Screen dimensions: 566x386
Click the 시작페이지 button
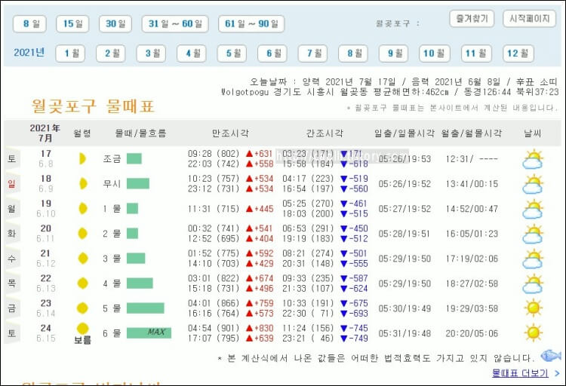point(530,18)
